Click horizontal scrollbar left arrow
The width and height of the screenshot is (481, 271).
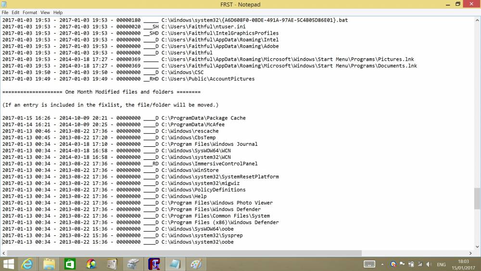(3, 253)
